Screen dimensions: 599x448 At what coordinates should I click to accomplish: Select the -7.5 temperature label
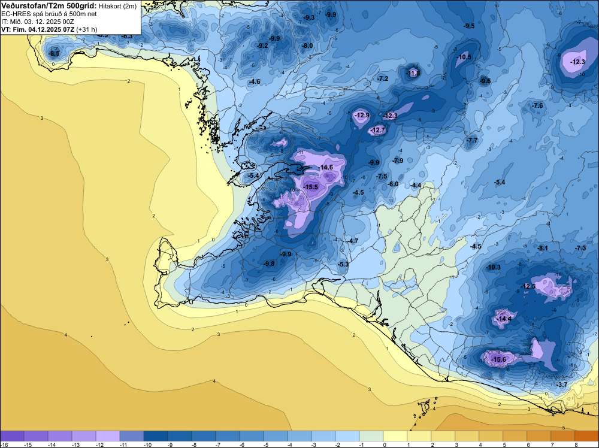pyautogui.click(x=382, y=176)
